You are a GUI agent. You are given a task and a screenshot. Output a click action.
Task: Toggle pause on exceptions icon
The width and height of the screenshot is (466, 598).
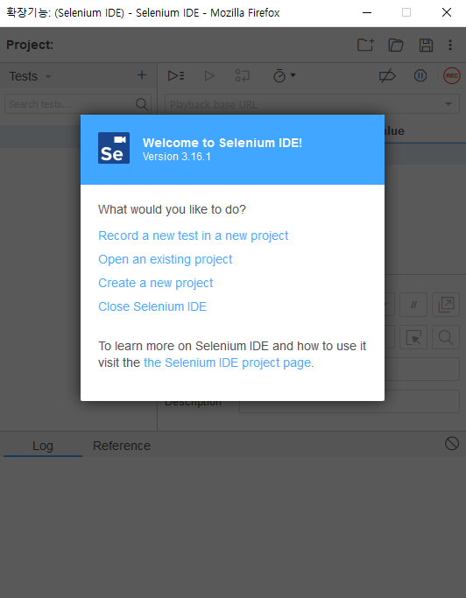tap(420, 75)
